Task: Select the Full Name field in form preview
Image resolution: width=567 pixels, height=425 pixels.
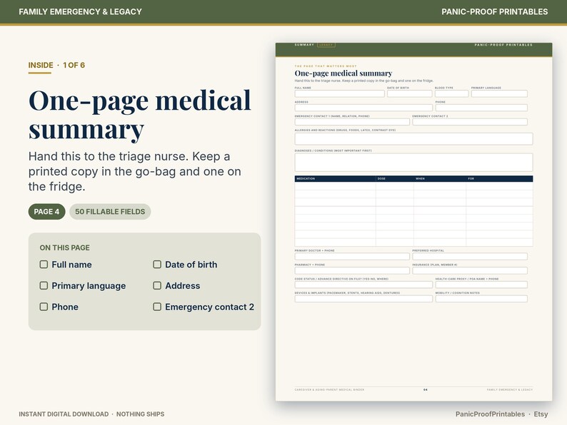Action: tap(339, 93)
